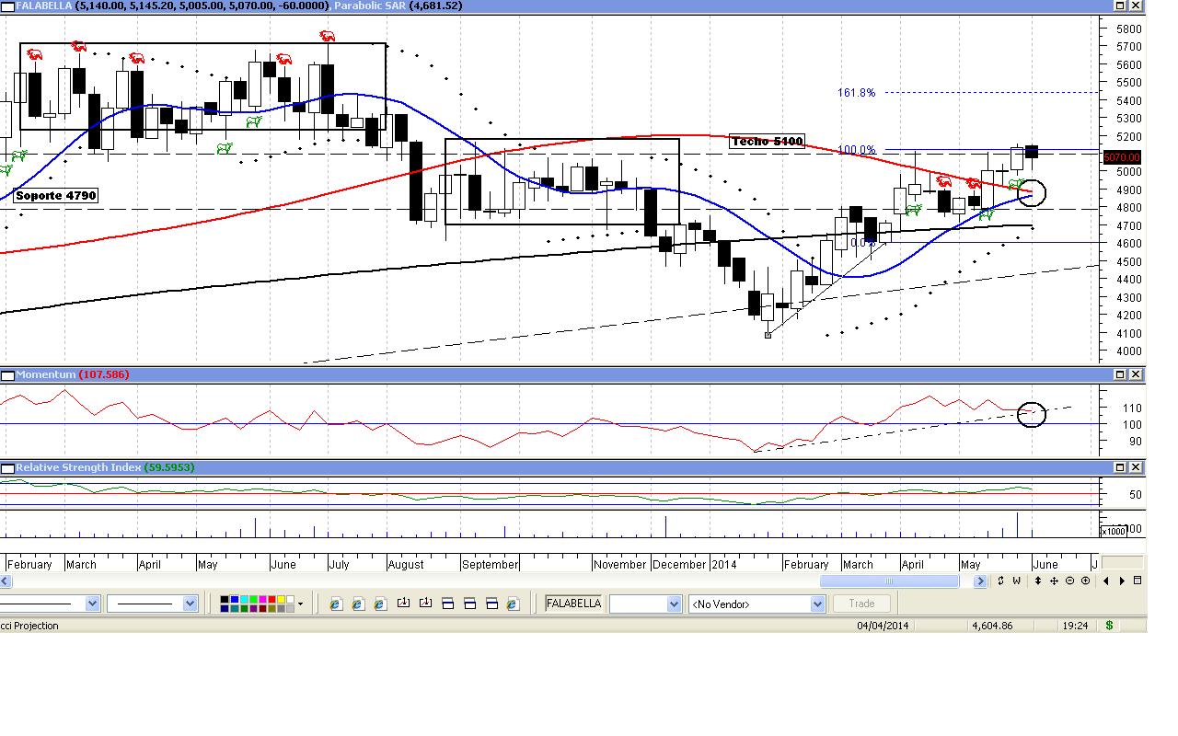Click the "0.0%" Fibonacci level label
Image resolution: width=1178 pixels, height=736 pixels.
(x=862, y=244)
